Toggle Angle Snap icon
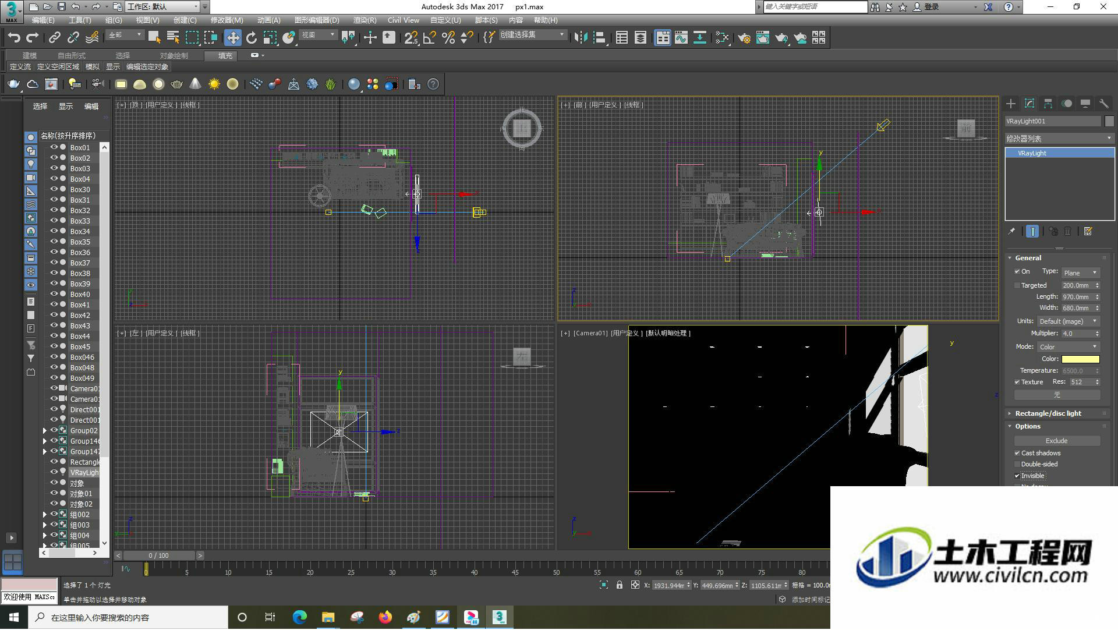The width and height of the screenshot is (1118, 630). point(430,38)
